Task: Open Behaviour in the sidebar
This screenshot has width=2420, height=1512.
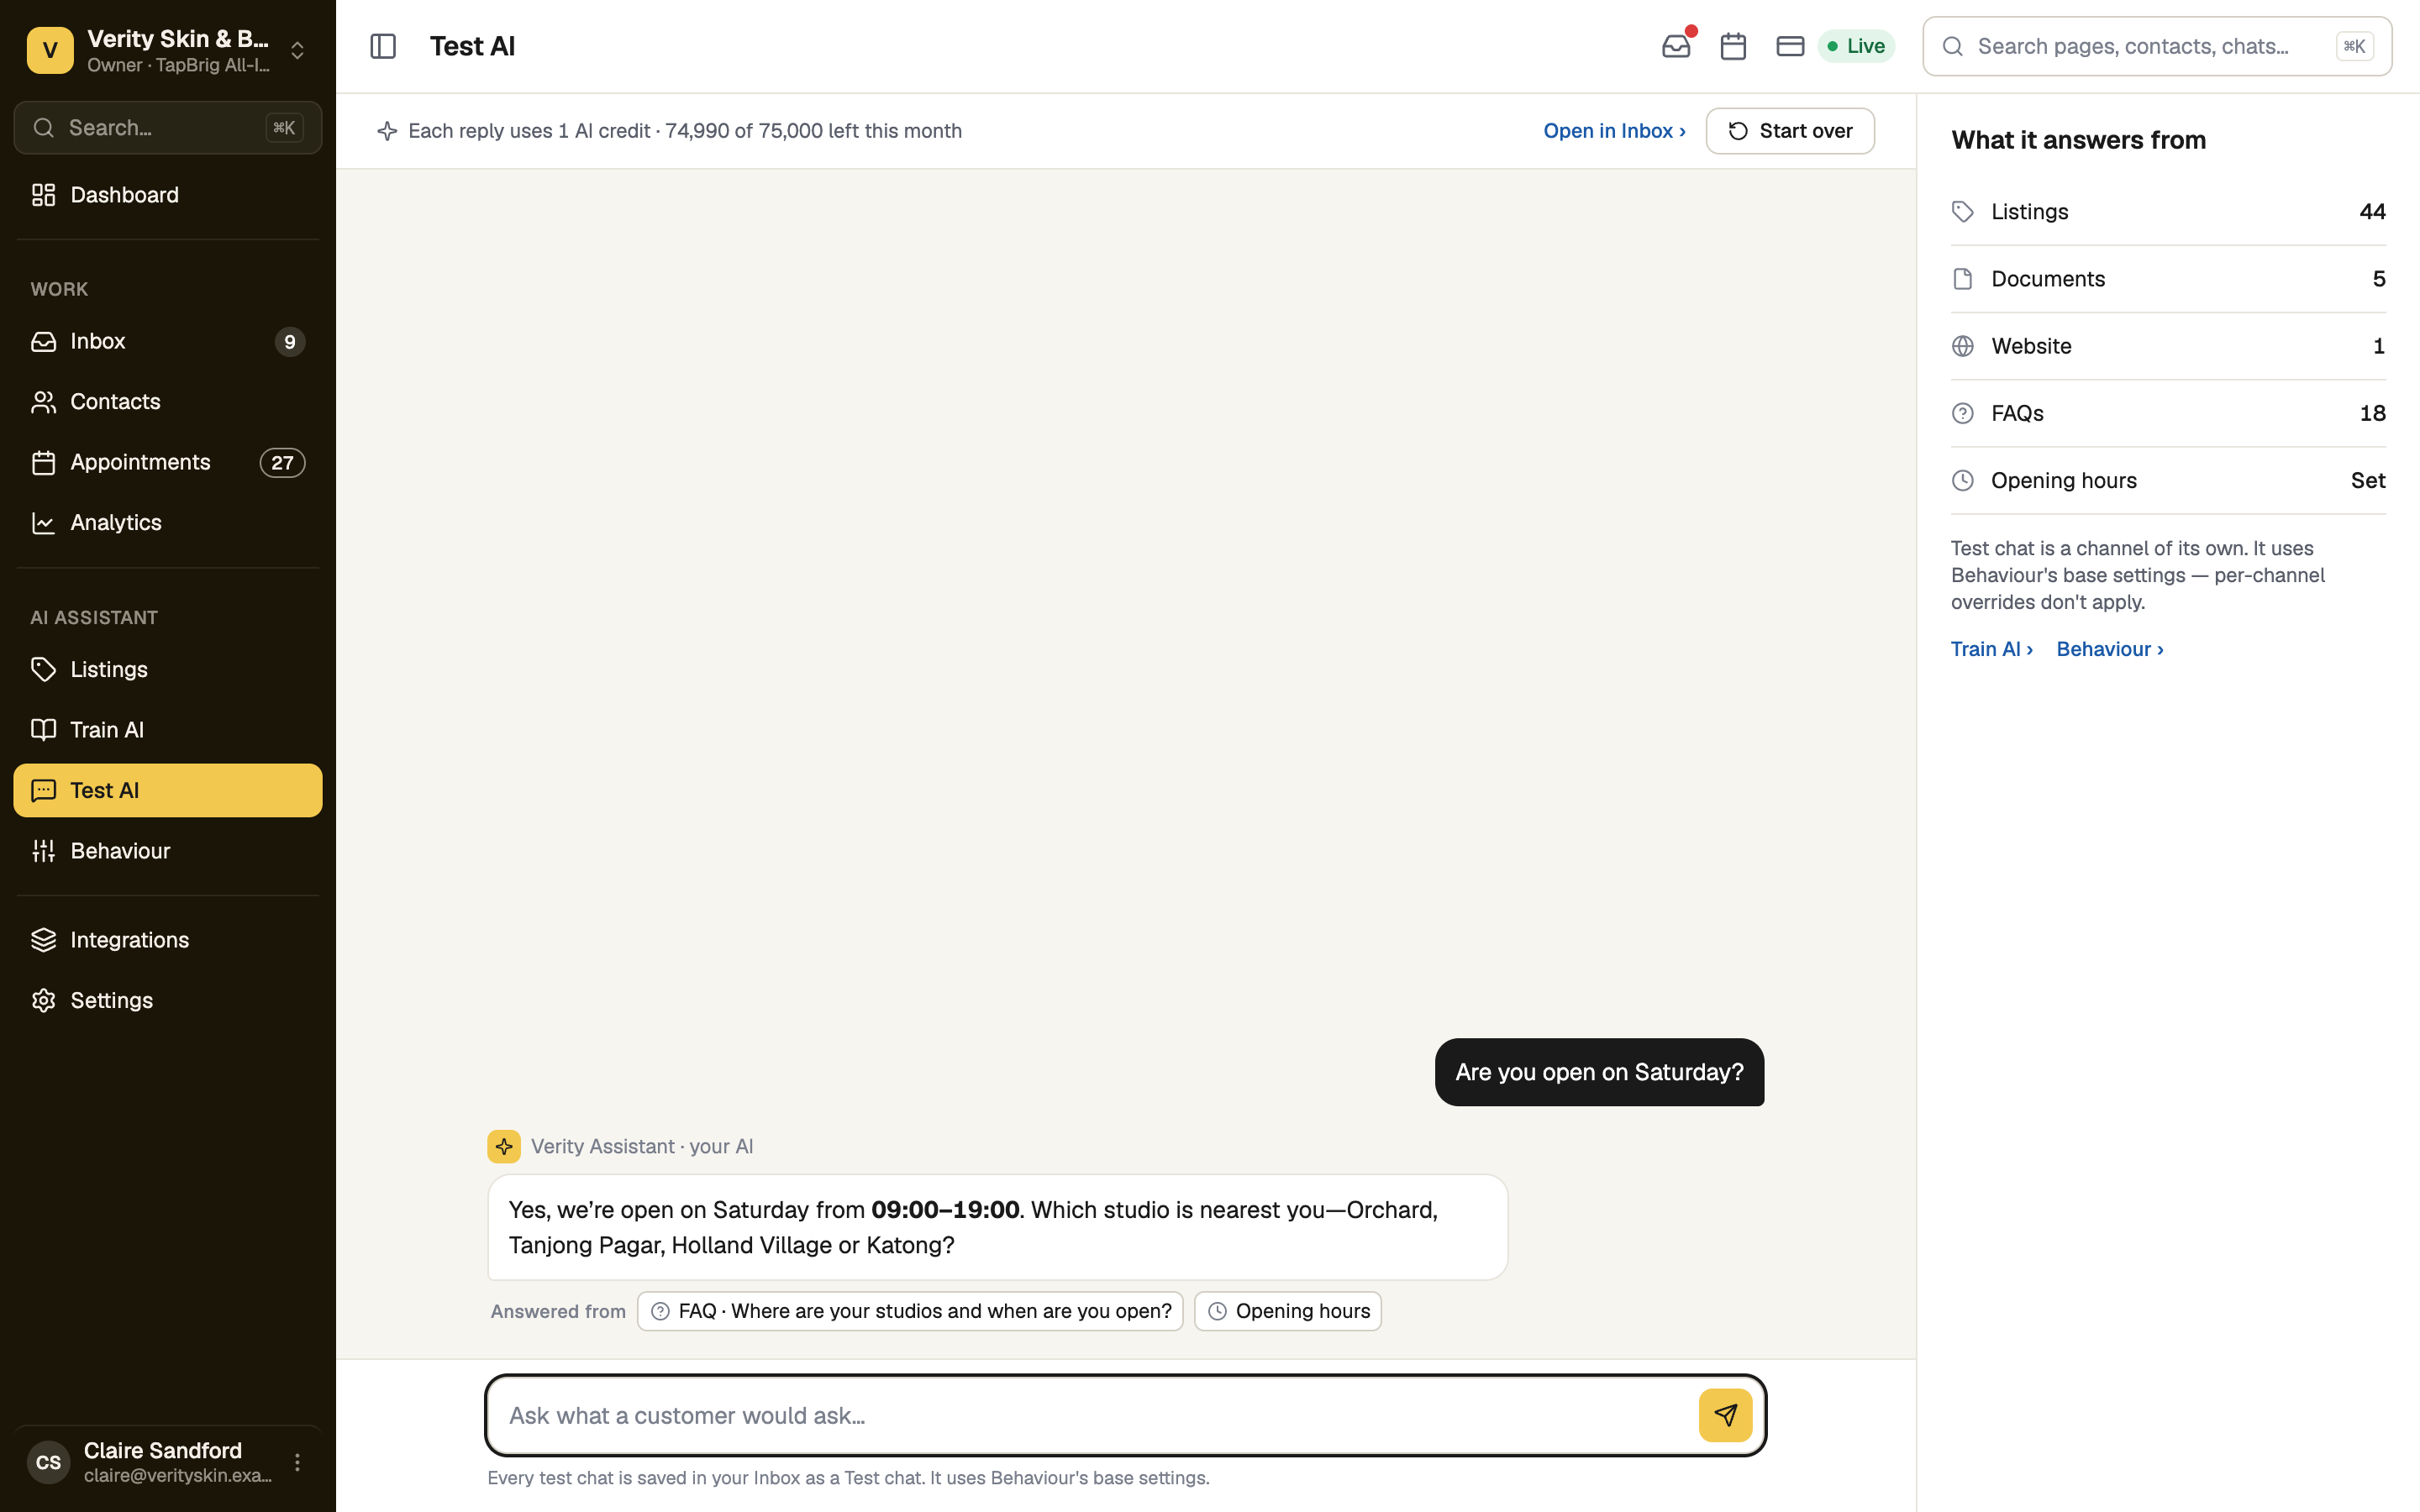Action: click(168, 851)
